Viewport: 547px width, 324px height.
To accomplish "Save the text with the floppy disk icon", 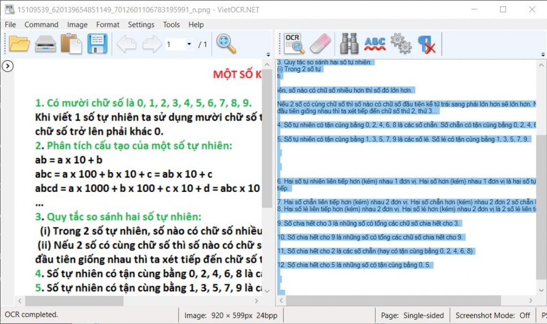I will tap(97, 44).
